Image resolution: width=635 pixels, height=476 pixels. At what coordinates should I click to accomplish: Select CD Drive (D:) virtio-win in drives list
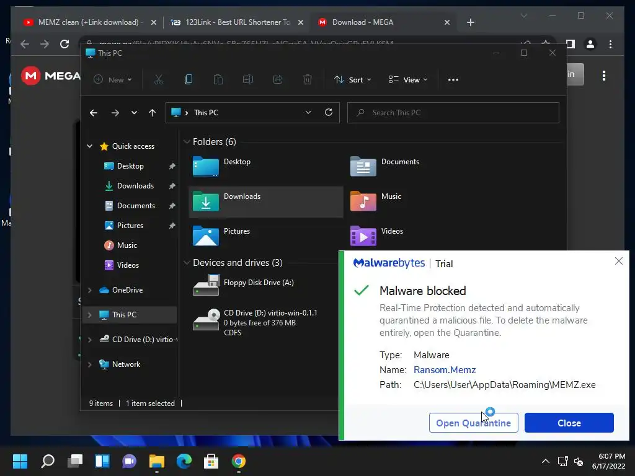coord(256,322)
